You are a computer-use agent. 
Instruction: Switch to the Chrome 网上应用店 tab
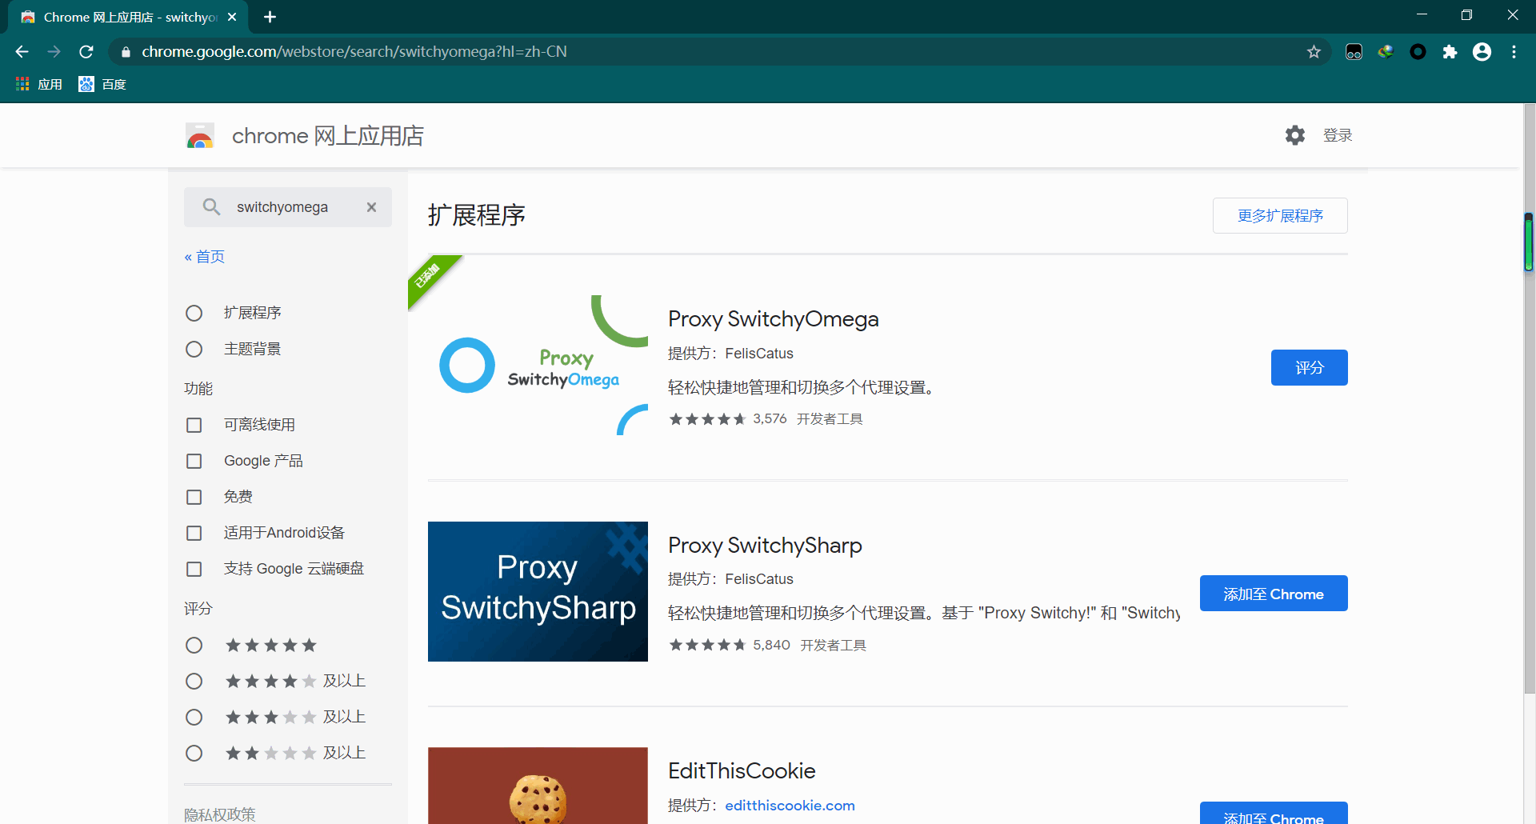(128, 17)
